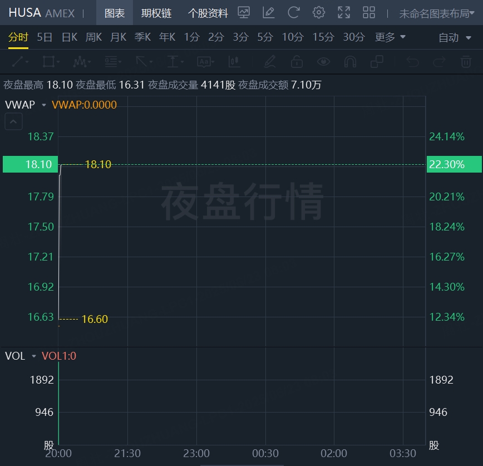The width and height of the screenshot is (483, 466).
Task: Collapse the indicator panel with chevron-up button
Action: (13, 121)
